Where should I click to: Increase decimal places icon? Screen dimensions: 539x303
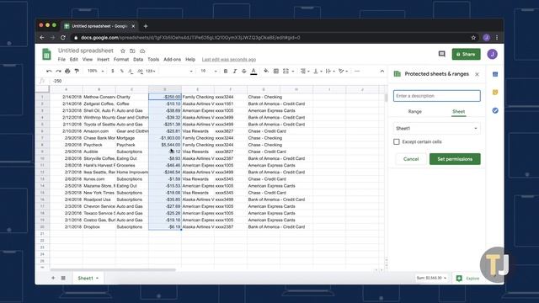pyautogui.click(x=140, y=71)
